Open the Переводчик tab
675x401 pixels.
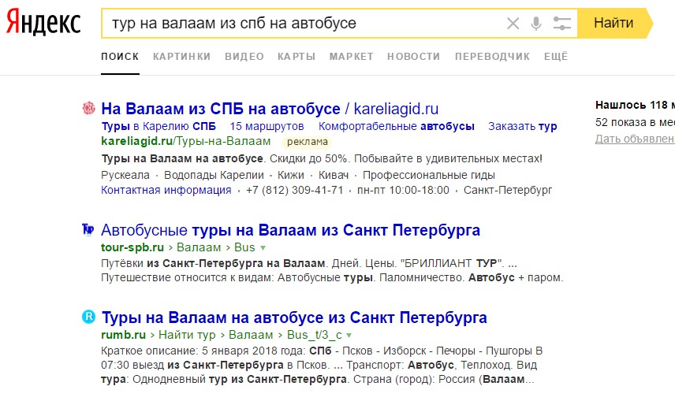[x=493, y=57]
